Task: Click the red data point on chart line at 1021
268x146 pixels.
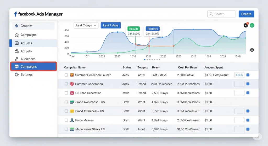Action: tap(149, 46)
